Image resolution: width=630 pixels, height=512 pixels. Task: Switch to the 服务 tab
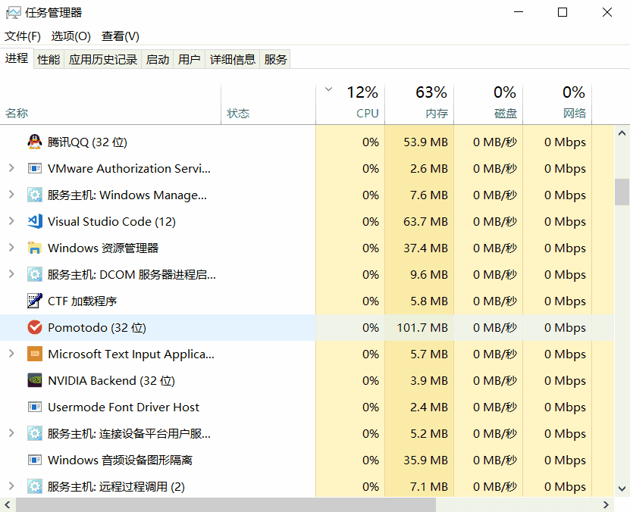276,59
